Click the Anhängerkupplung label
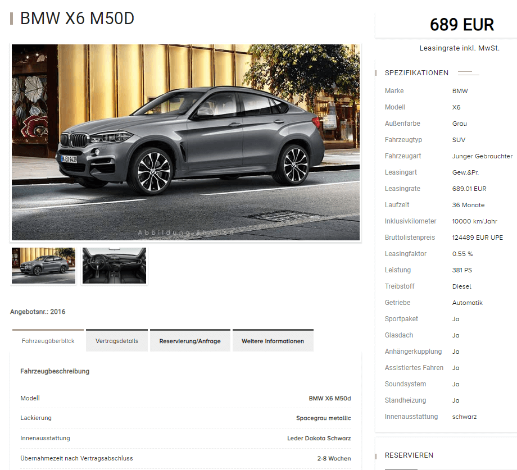Screen dimensions: 517x470 pyautogui.click(x=413, y=352)
